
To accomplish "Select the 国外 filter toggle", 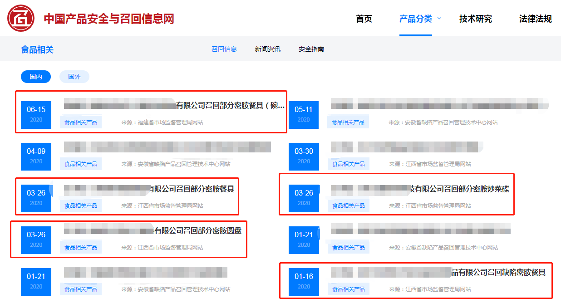I will [74, 77].
